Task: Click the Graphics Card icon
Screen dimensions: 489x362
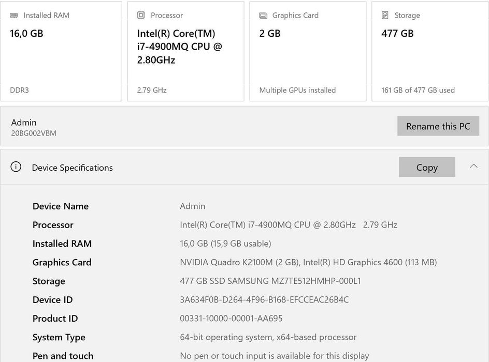Action: pyautogui.click(x=263, y=16)
